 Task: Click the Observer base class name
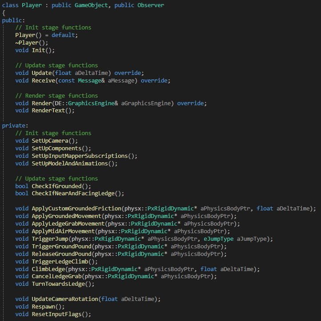(151, 5)
